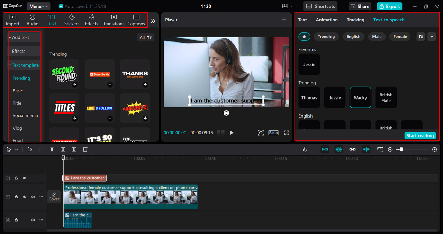This screenshot has width=443, height=234.
Task: Open the layout icon near Shortcuts
Action: tap(285, 6)
